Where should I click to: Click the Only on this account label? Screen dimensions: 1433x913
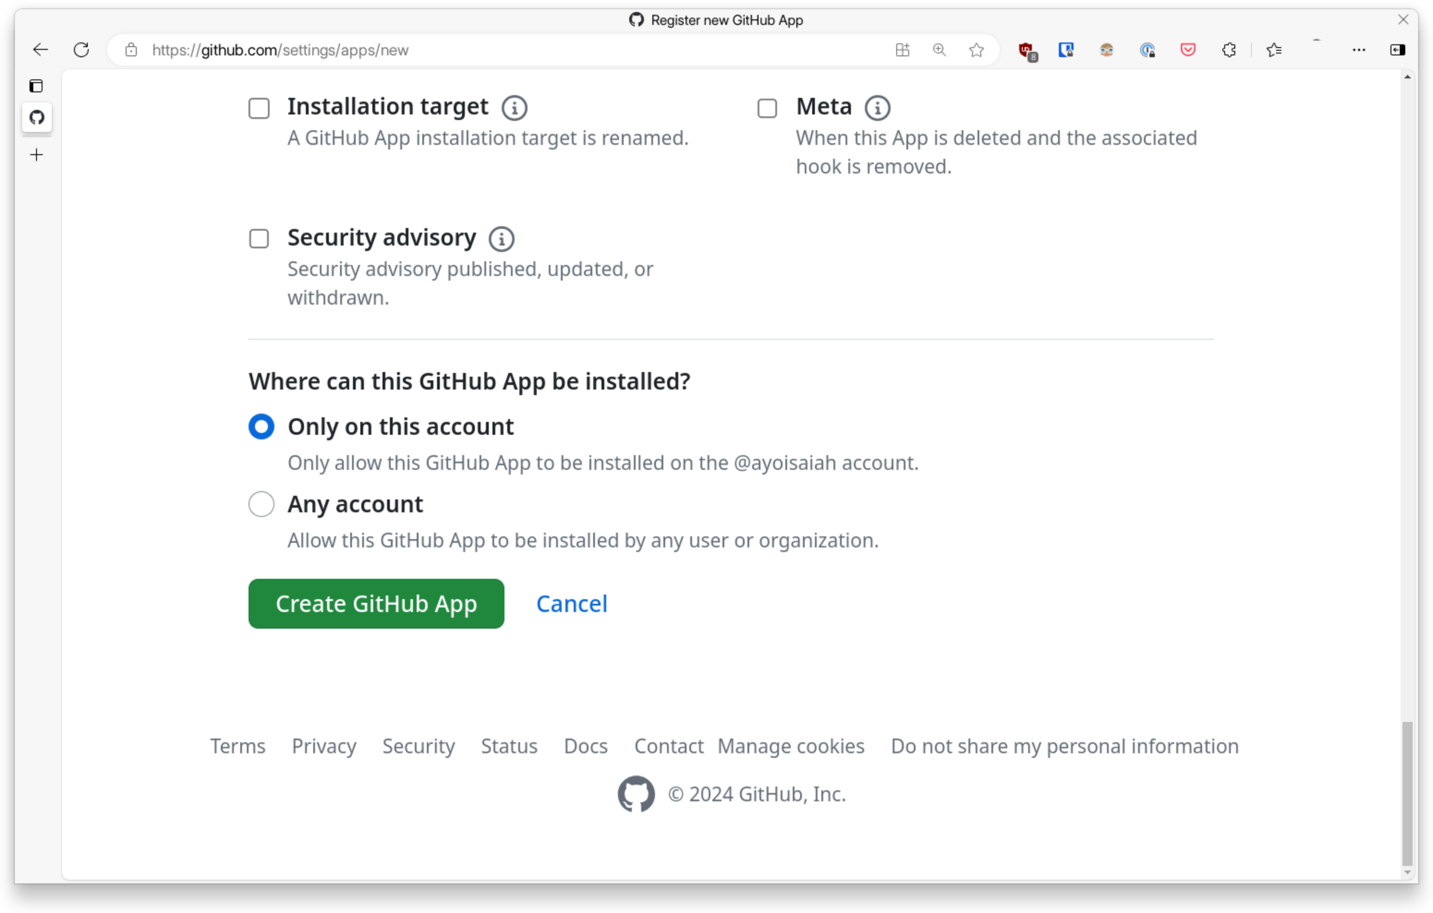401,426
